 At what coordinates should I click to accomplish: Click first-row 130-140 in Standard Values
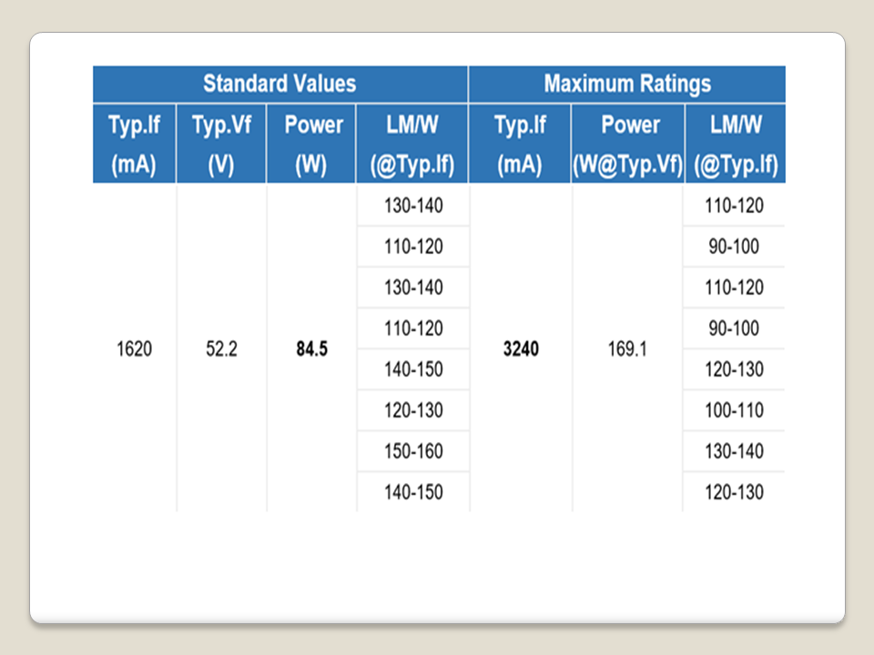click(412, 206)
